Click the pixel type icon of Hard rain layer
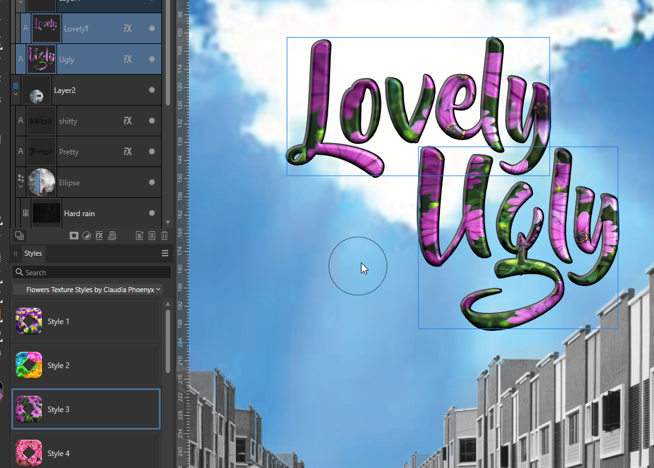 (x=26, y=213)
